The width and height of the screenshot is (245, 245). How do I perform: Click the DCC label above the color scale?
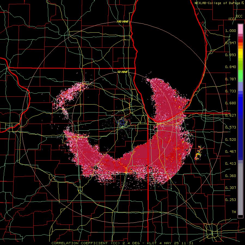(239, 16)
